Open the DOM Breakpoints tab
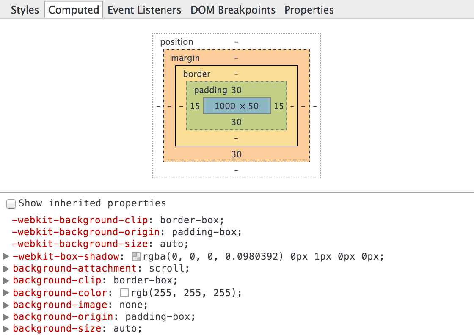The height and width of the screenshot is (335, 474). [x=233, y=10]
